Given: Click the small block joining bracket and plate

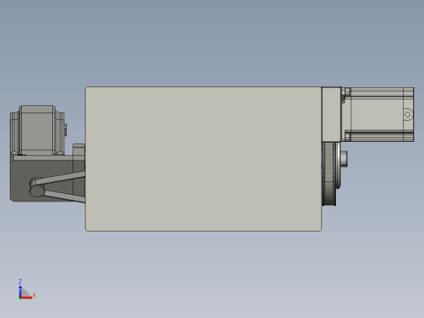Looking at the screenshot, I should pyautogui.click(x=79, y=149).
